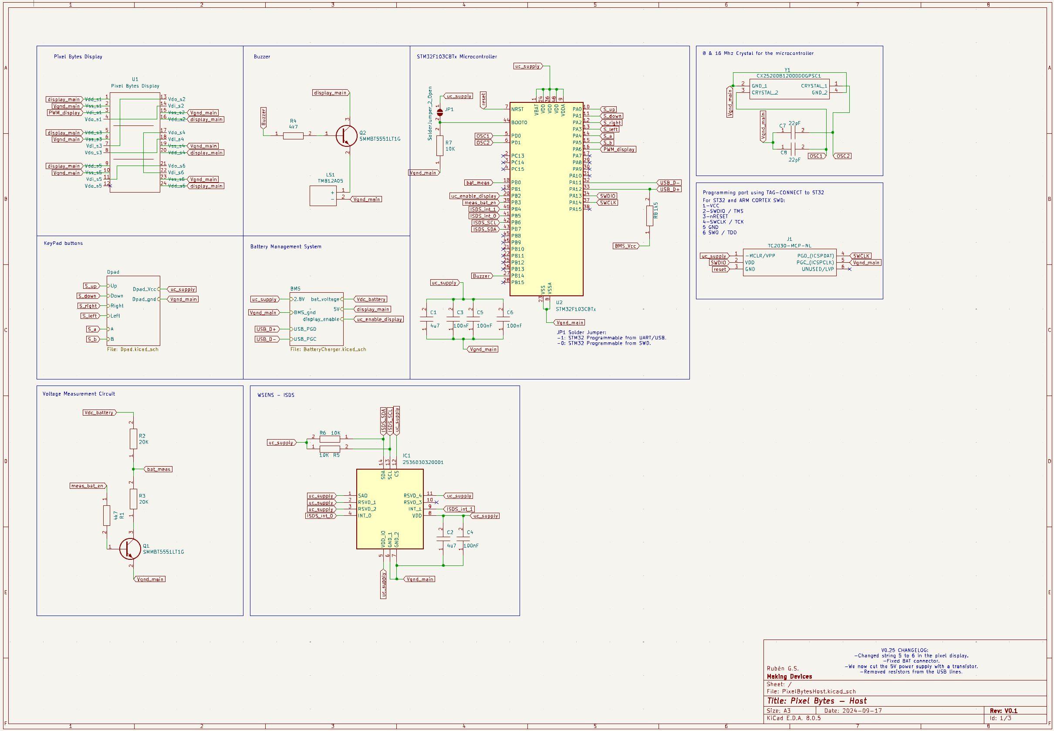
Task: Select the Buzzer label at pin PB14
Action: tap(482, 276)
